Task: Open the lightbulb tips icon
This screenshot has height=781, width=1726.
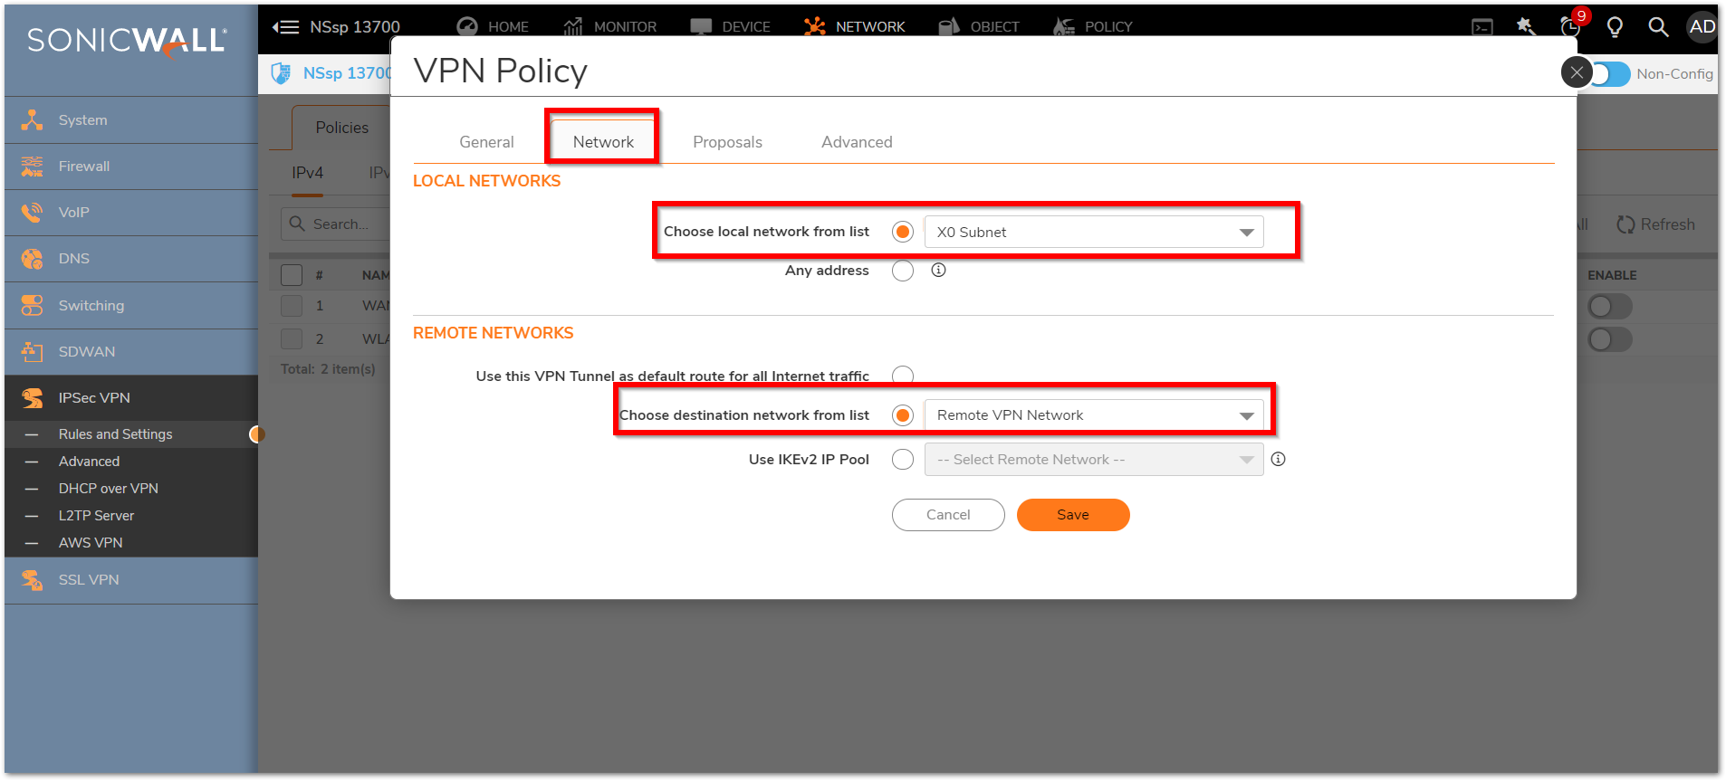Action: 1615,27
